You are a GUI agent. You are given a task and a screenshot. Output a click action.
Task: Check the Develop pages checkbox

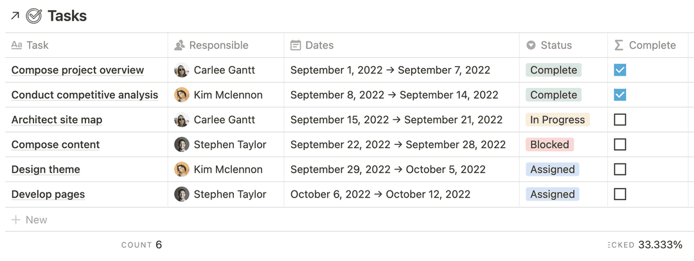[x=620, y=194]
